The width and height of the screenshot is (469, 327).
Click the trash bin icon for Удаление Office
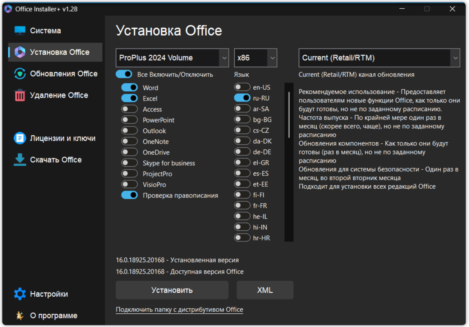coord(20,95)
